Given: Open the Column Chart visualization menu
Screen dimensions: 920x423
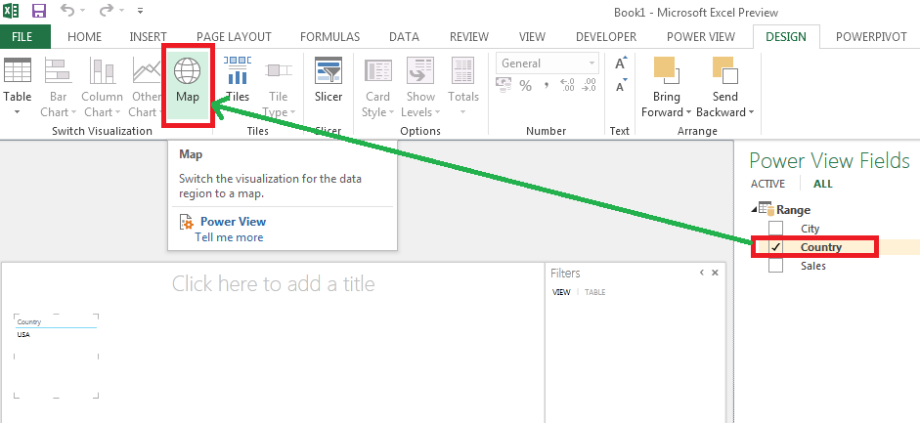Looking at the screenshot, I should coord(102,88).
